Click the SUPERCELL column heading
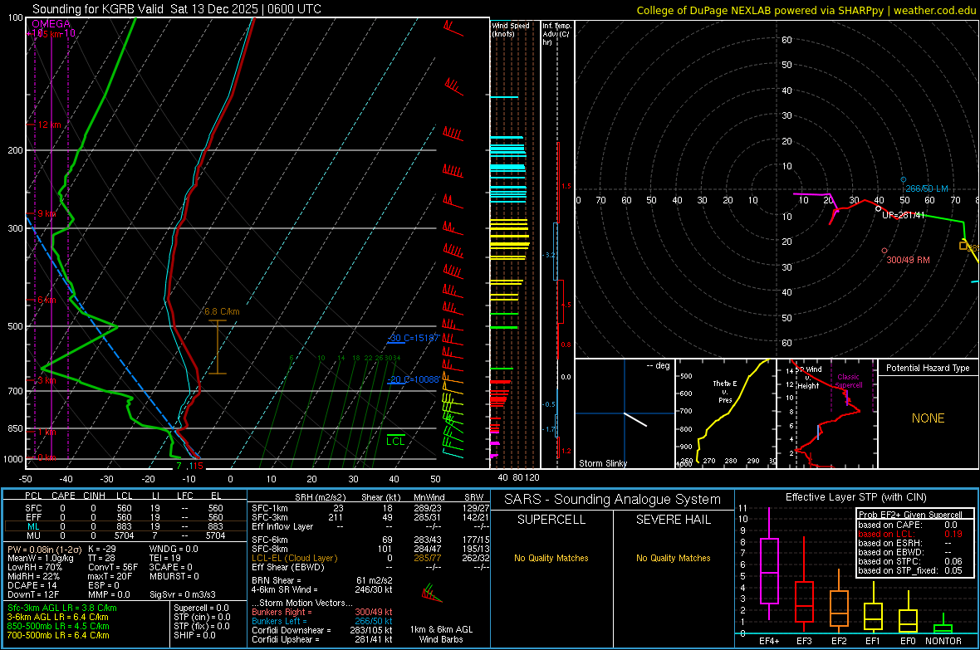The height and width of the screenshot is (650, 980). 551,520
